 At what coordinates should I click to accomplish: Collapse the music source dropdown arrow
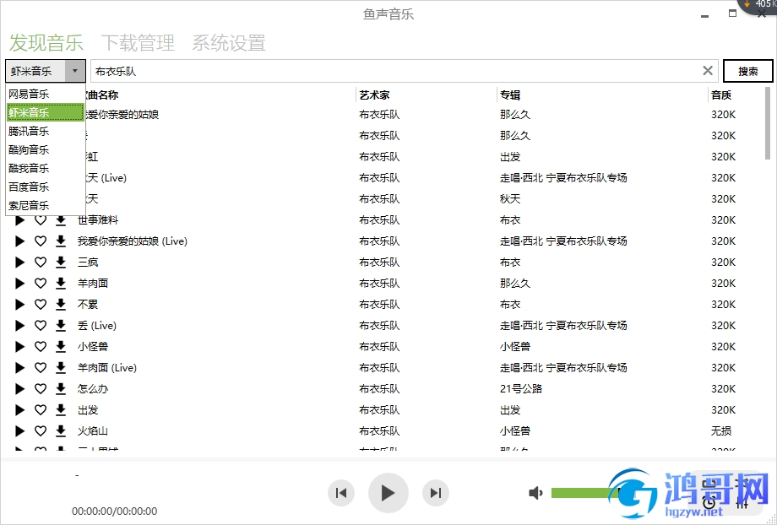pos(75,71)
